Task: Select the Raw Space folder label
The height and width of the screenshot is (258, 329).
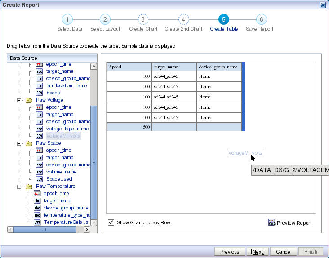Action: coord(49,143)
